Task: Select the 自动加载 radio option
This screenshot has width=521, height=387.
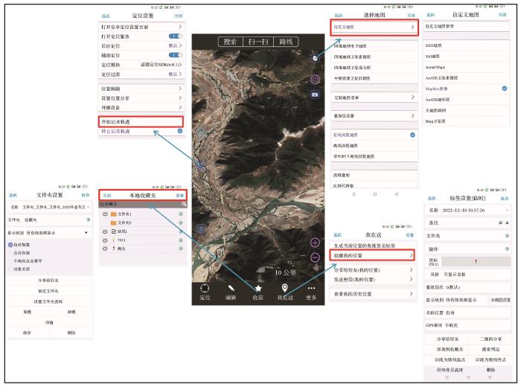Action: tap(10, 244)
